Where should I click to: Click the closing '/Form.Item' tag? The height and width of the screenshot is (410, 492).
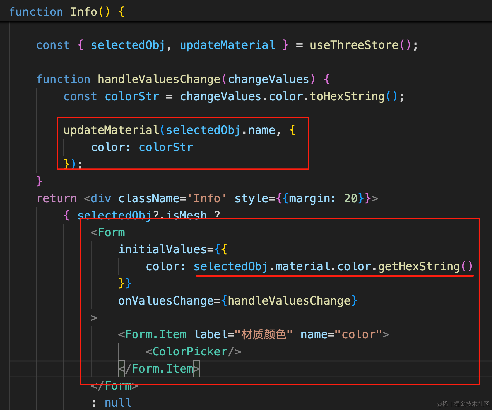[x=159, y=369]
